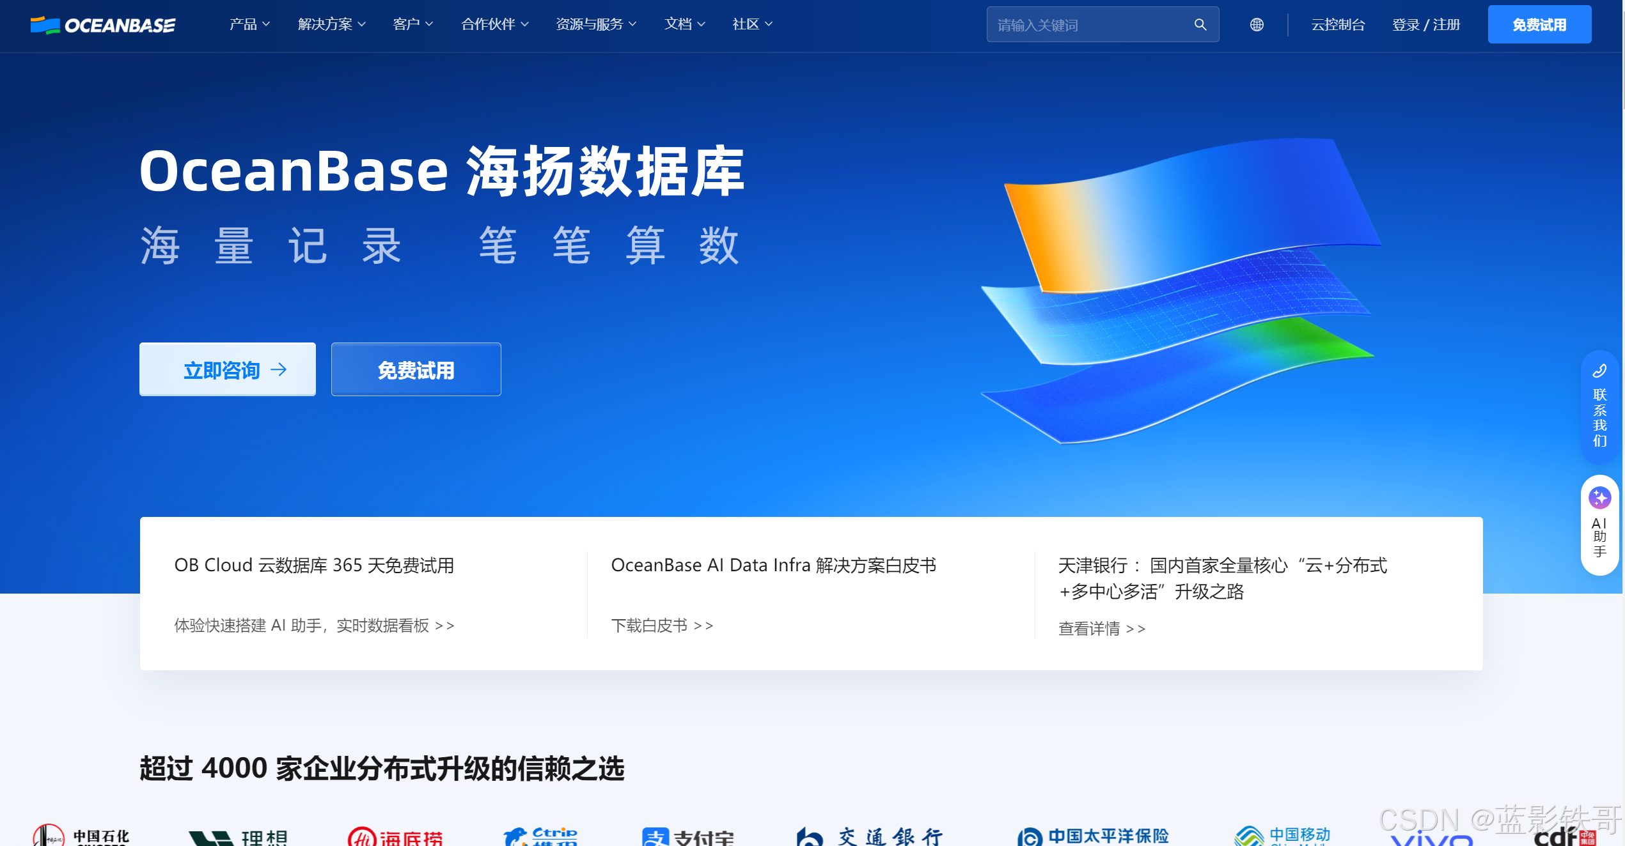Click the 中国太平洋保险 logo

click(x=1094, y=836)
